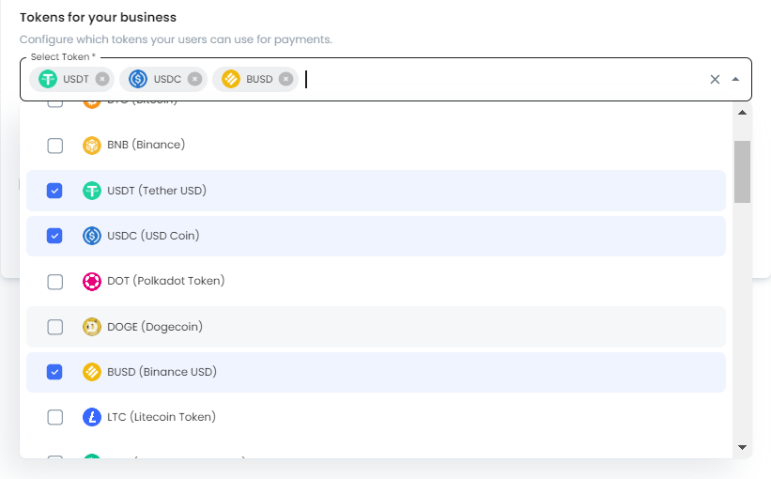Check the LTC (Litecoin Token) checkbox
This screenshot has height=479, width=771.
(55, 418)
